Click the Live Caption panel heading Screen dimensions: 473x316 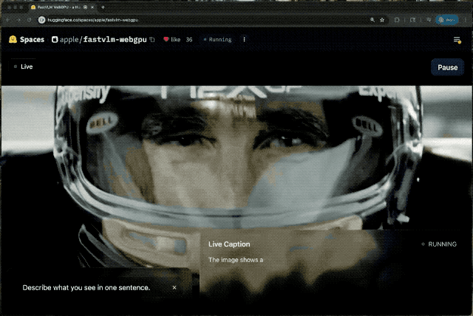click(x=229, y=244)
